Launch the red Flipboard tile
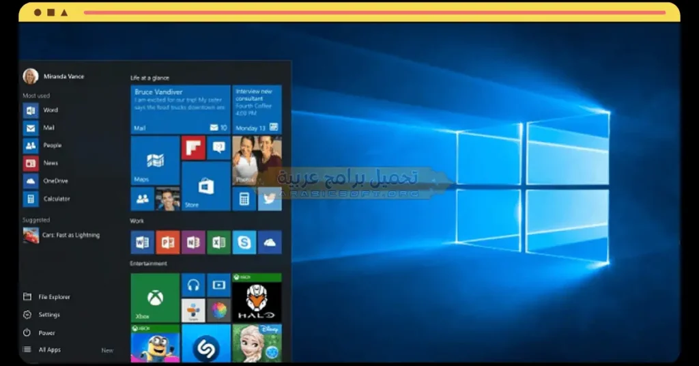 193,148
